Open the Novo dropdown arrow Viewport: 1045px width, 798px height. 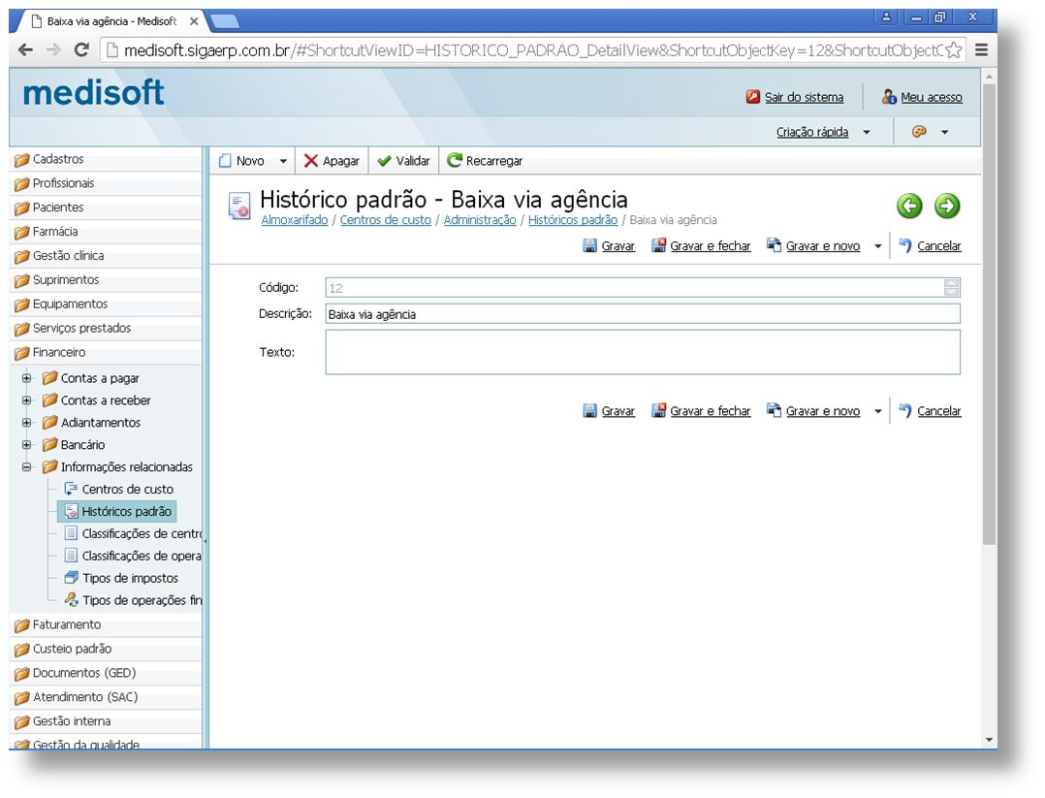283,161
